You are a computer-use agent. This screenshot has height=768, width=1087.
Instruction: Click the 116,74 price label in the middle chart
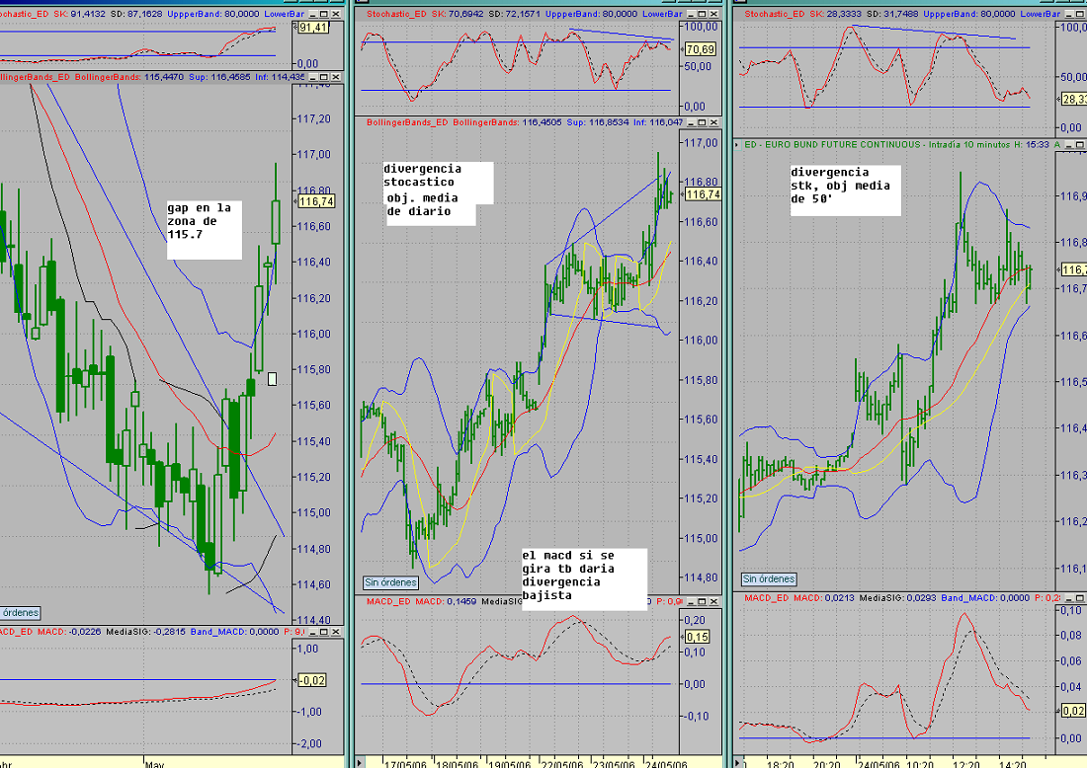point(703,194)
